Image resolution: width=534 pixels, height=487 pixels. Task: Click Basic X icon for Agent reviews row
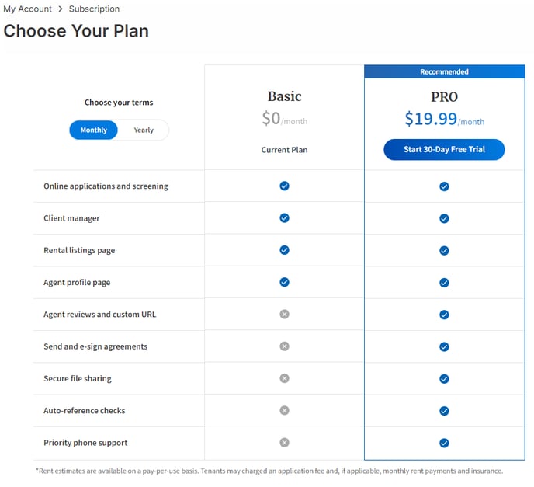284,315
